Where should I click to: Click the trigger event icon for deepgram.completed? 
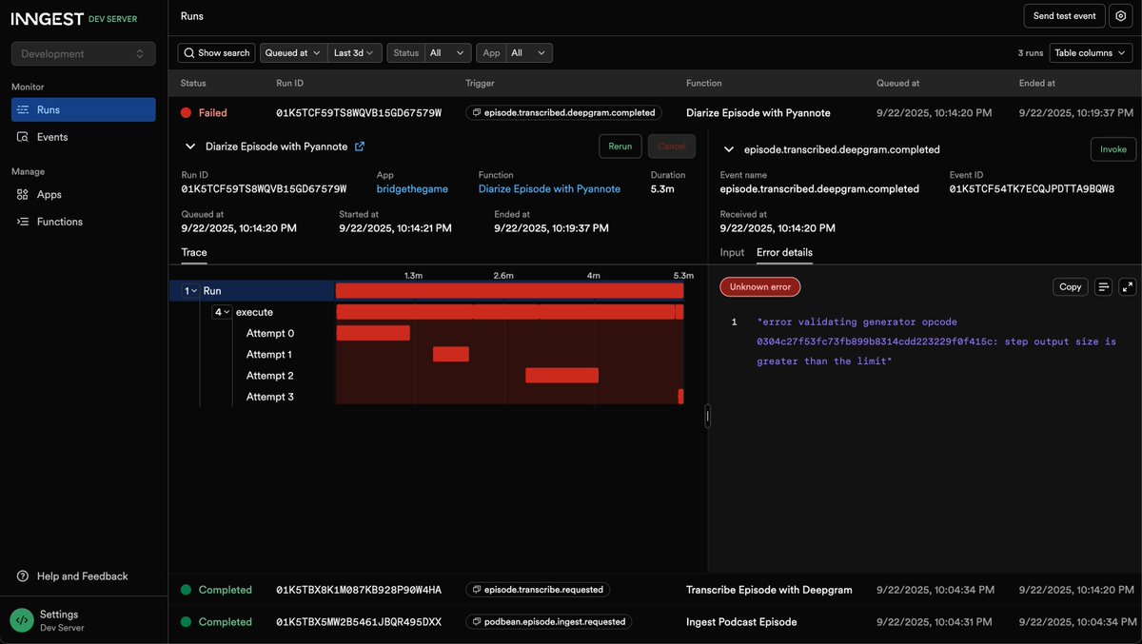pos(477,112)
